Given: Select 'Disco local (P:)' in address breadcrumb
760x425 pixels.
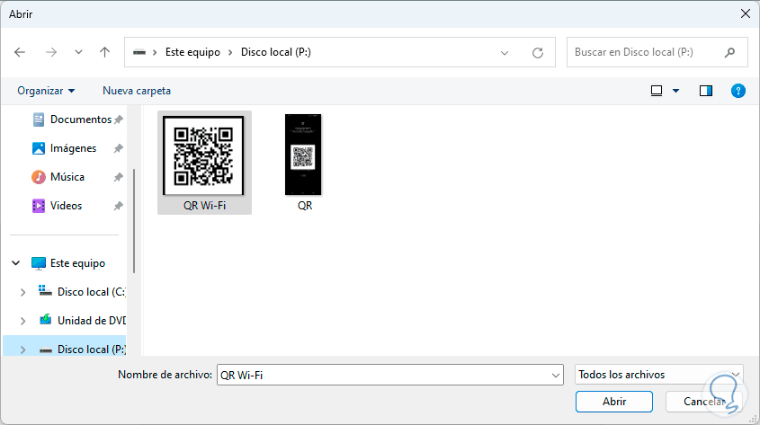Looking at the screenshot, I should pos(276,52).
